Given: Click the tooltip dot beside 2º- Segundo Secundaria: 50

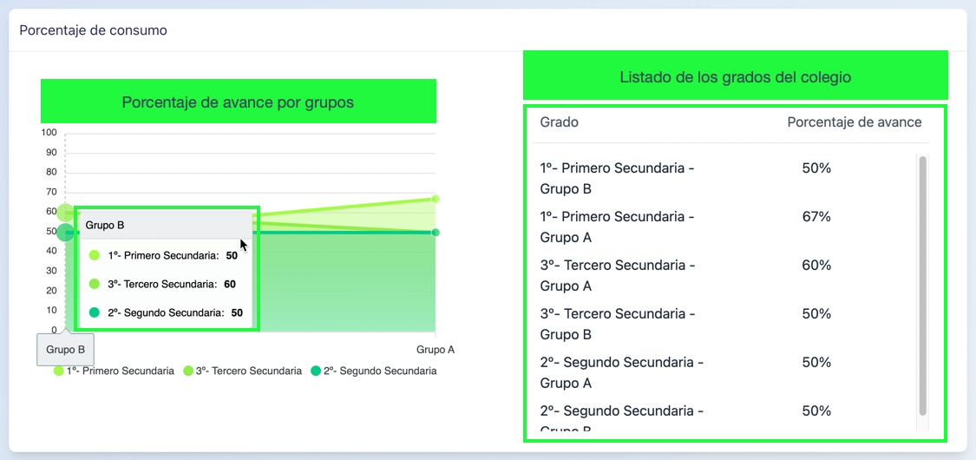Looking at the screenshot, I should [95, 312].
